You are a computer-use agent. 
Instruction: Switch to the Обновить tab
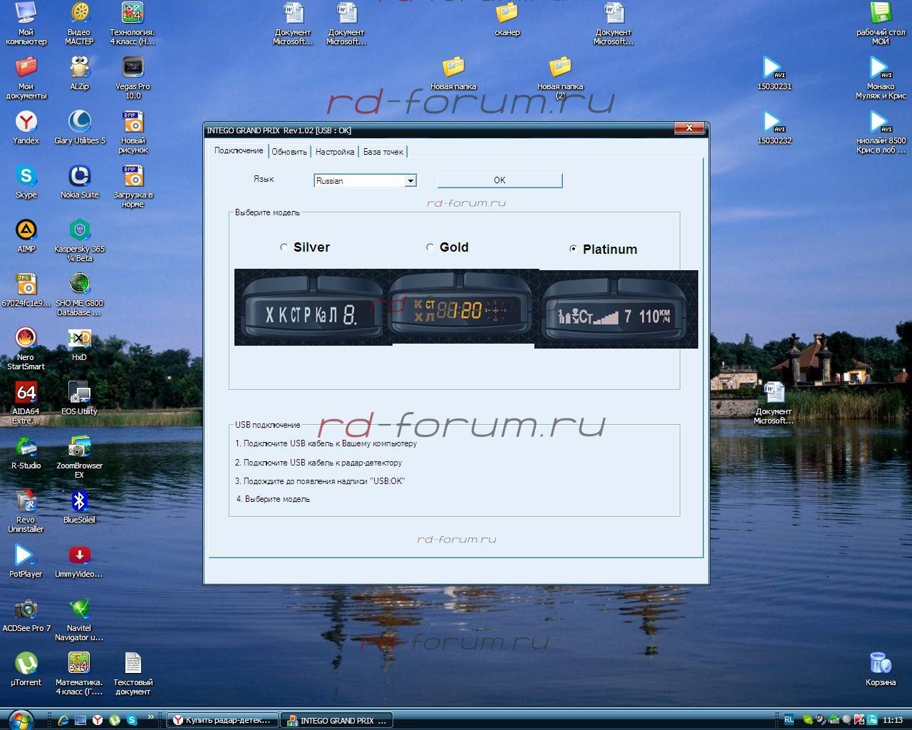pos(289,152)
